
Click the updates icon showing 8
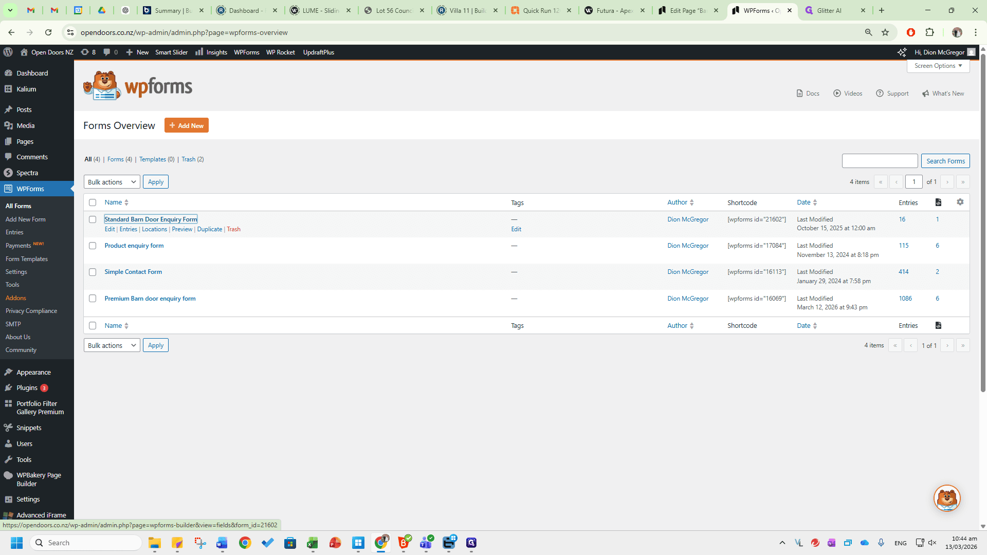[x=88, y=52]
